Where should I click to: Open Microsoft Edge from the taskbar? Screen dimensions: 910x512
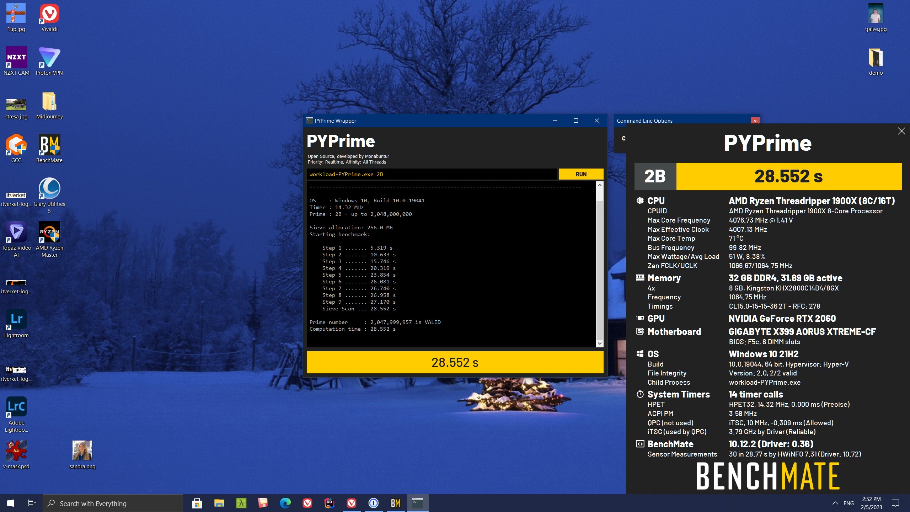pyautogui.click(x=285, y=503)
